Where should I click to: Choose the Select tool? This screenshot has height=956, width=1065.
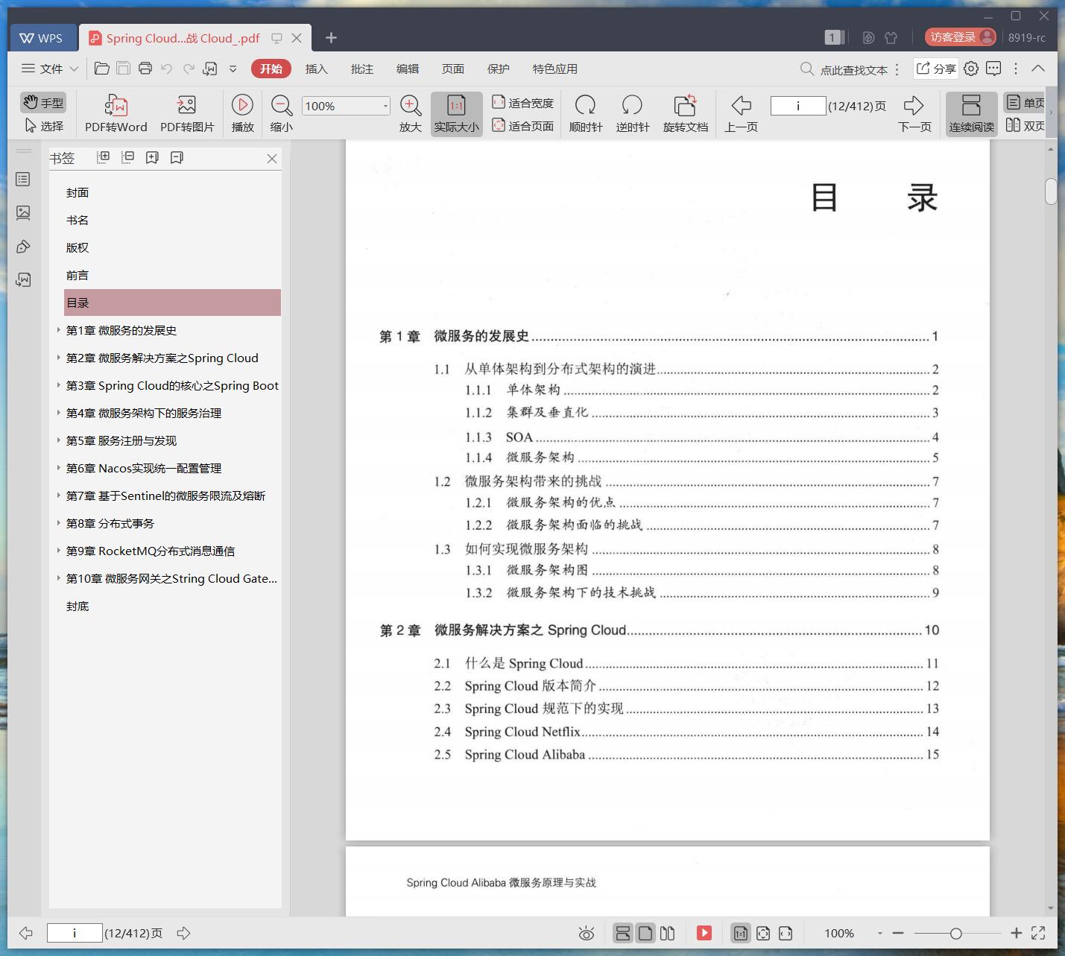click(44, 126)
